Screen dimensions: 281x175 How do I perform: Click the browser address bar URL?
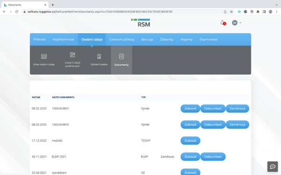point(100,12)
